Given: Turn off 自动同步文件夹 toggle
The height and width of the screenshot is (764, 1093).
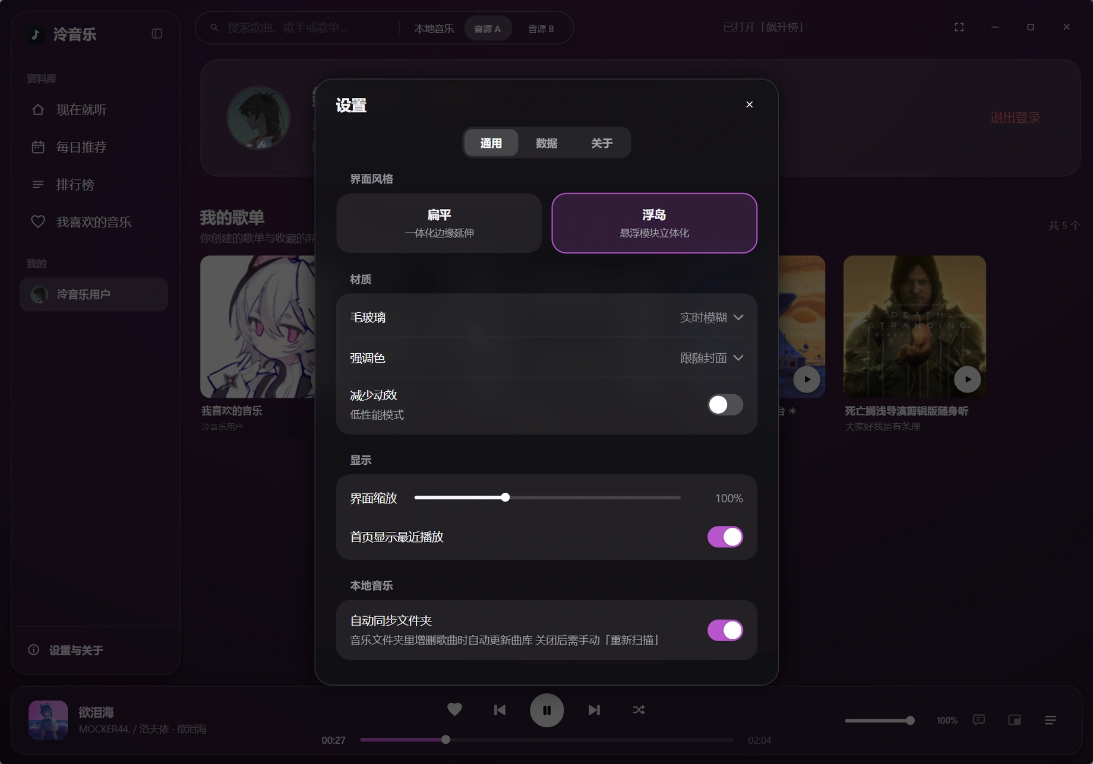Looking at the screenshot, I should point(725,630).
